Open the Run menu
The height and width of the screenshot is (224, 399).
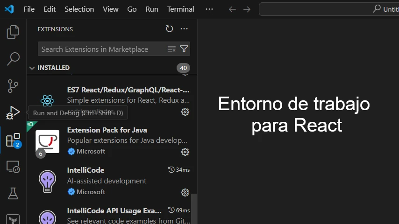coord(152,9)
